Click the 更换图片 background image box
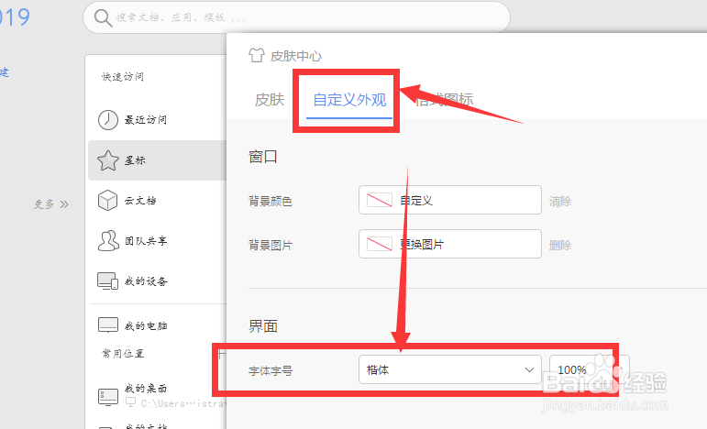This screenshot has height=429, width=707. coord(450,244)
